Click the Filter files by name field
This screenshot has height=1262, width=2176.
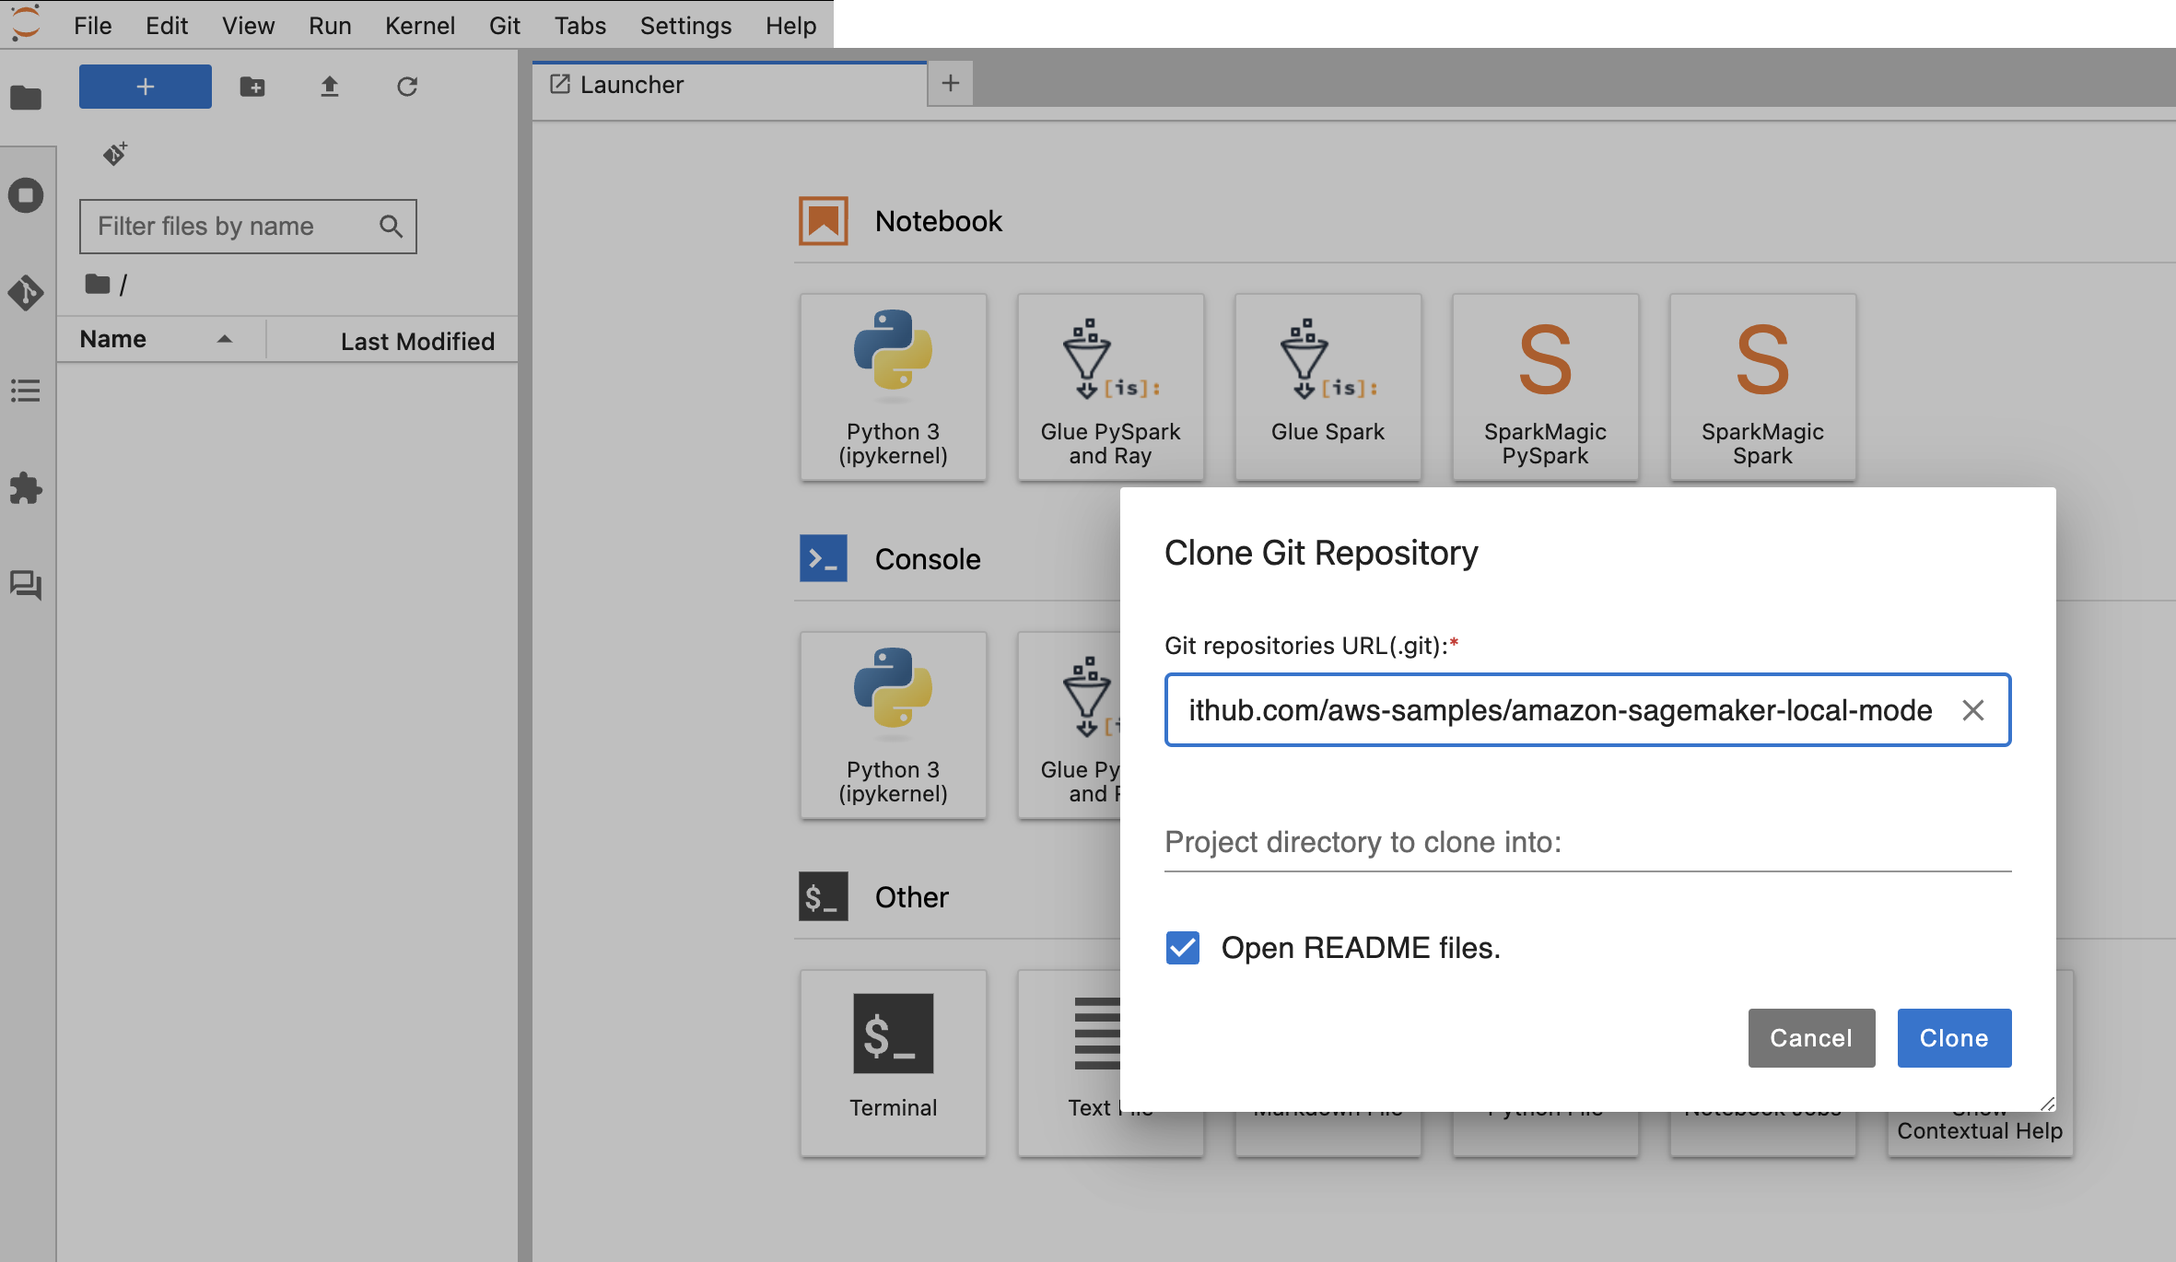[230, 226]
